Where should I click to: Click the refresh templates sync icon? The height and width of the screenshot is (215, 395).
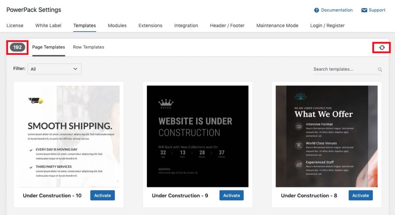382,47
